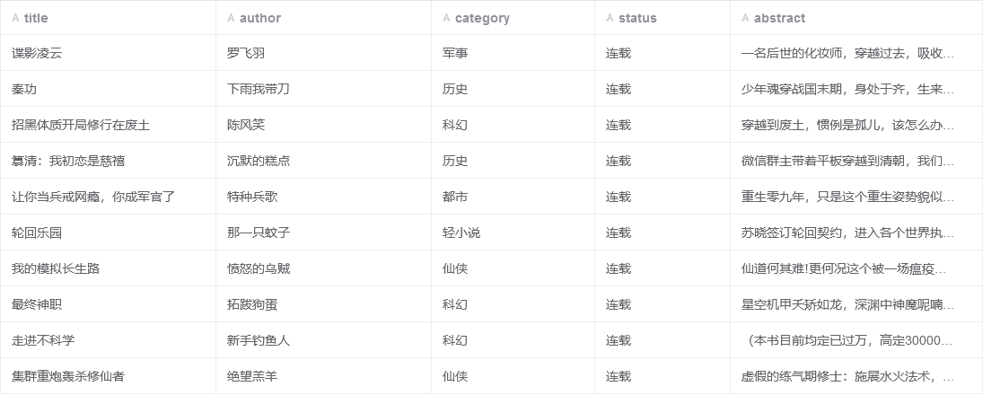Click the abstract column header label
Image resolution: width=983 pixels, height=395 pixels.
point(779,18)
